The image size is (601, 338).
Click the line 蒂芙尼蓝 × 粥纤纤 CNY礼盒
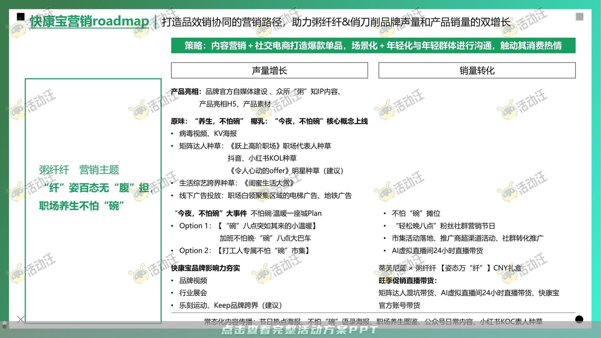click(450, 268)
